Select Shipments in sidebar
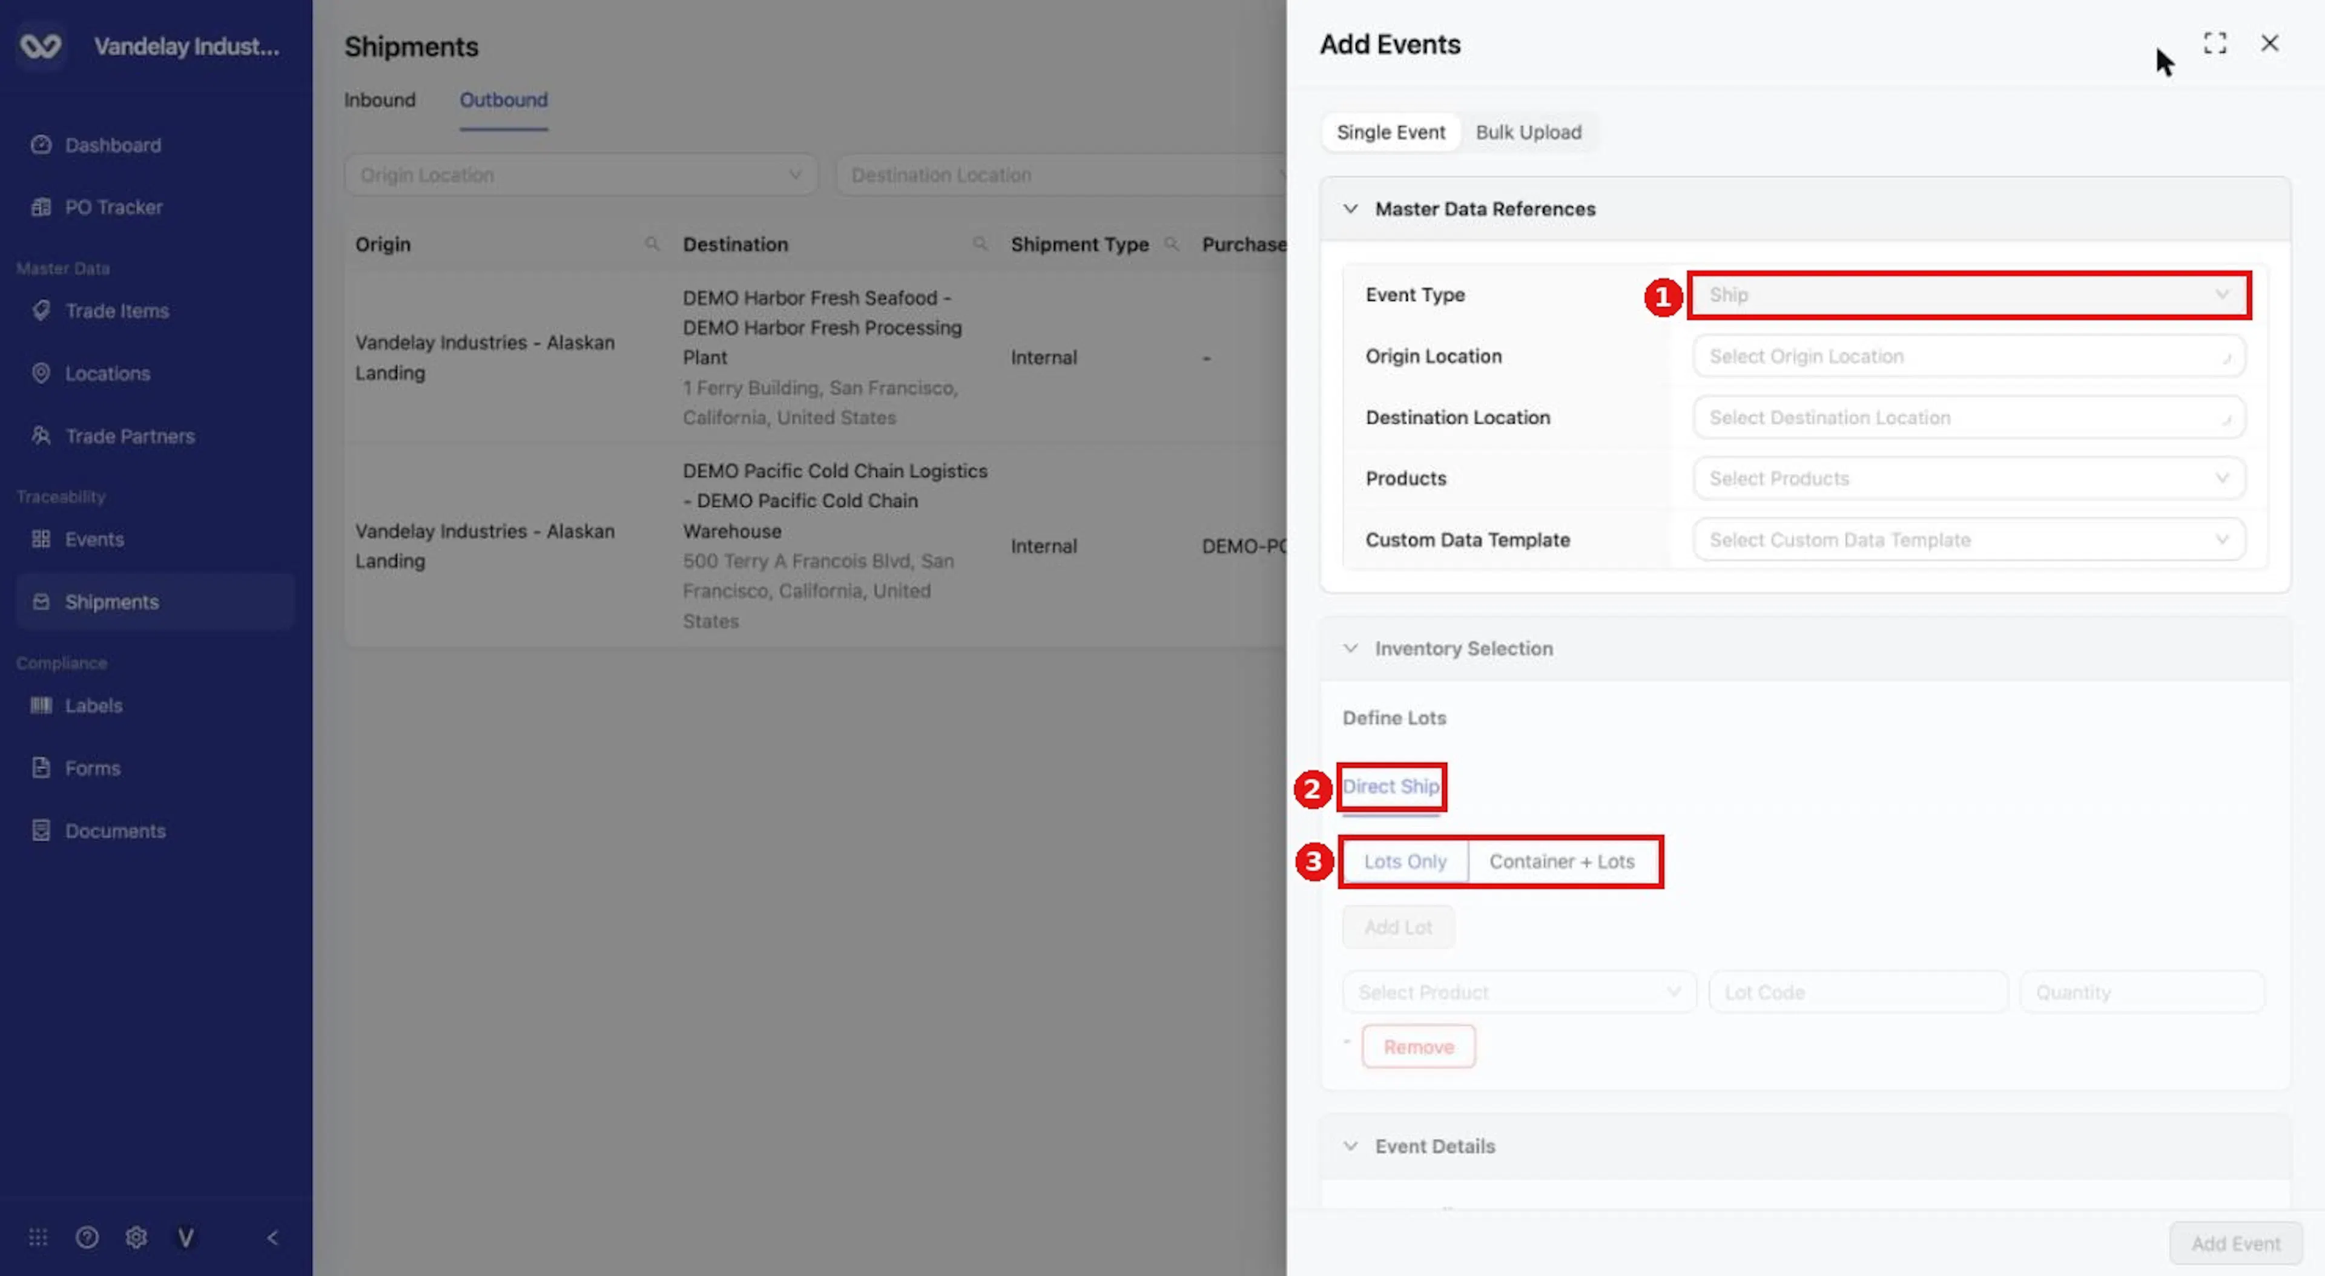Screen dimensions: 2325x1276 pyautogui.click(x=154, y=601)
